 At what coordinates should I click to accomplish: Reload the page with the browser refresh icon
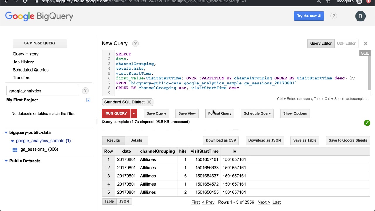(25, 1)
